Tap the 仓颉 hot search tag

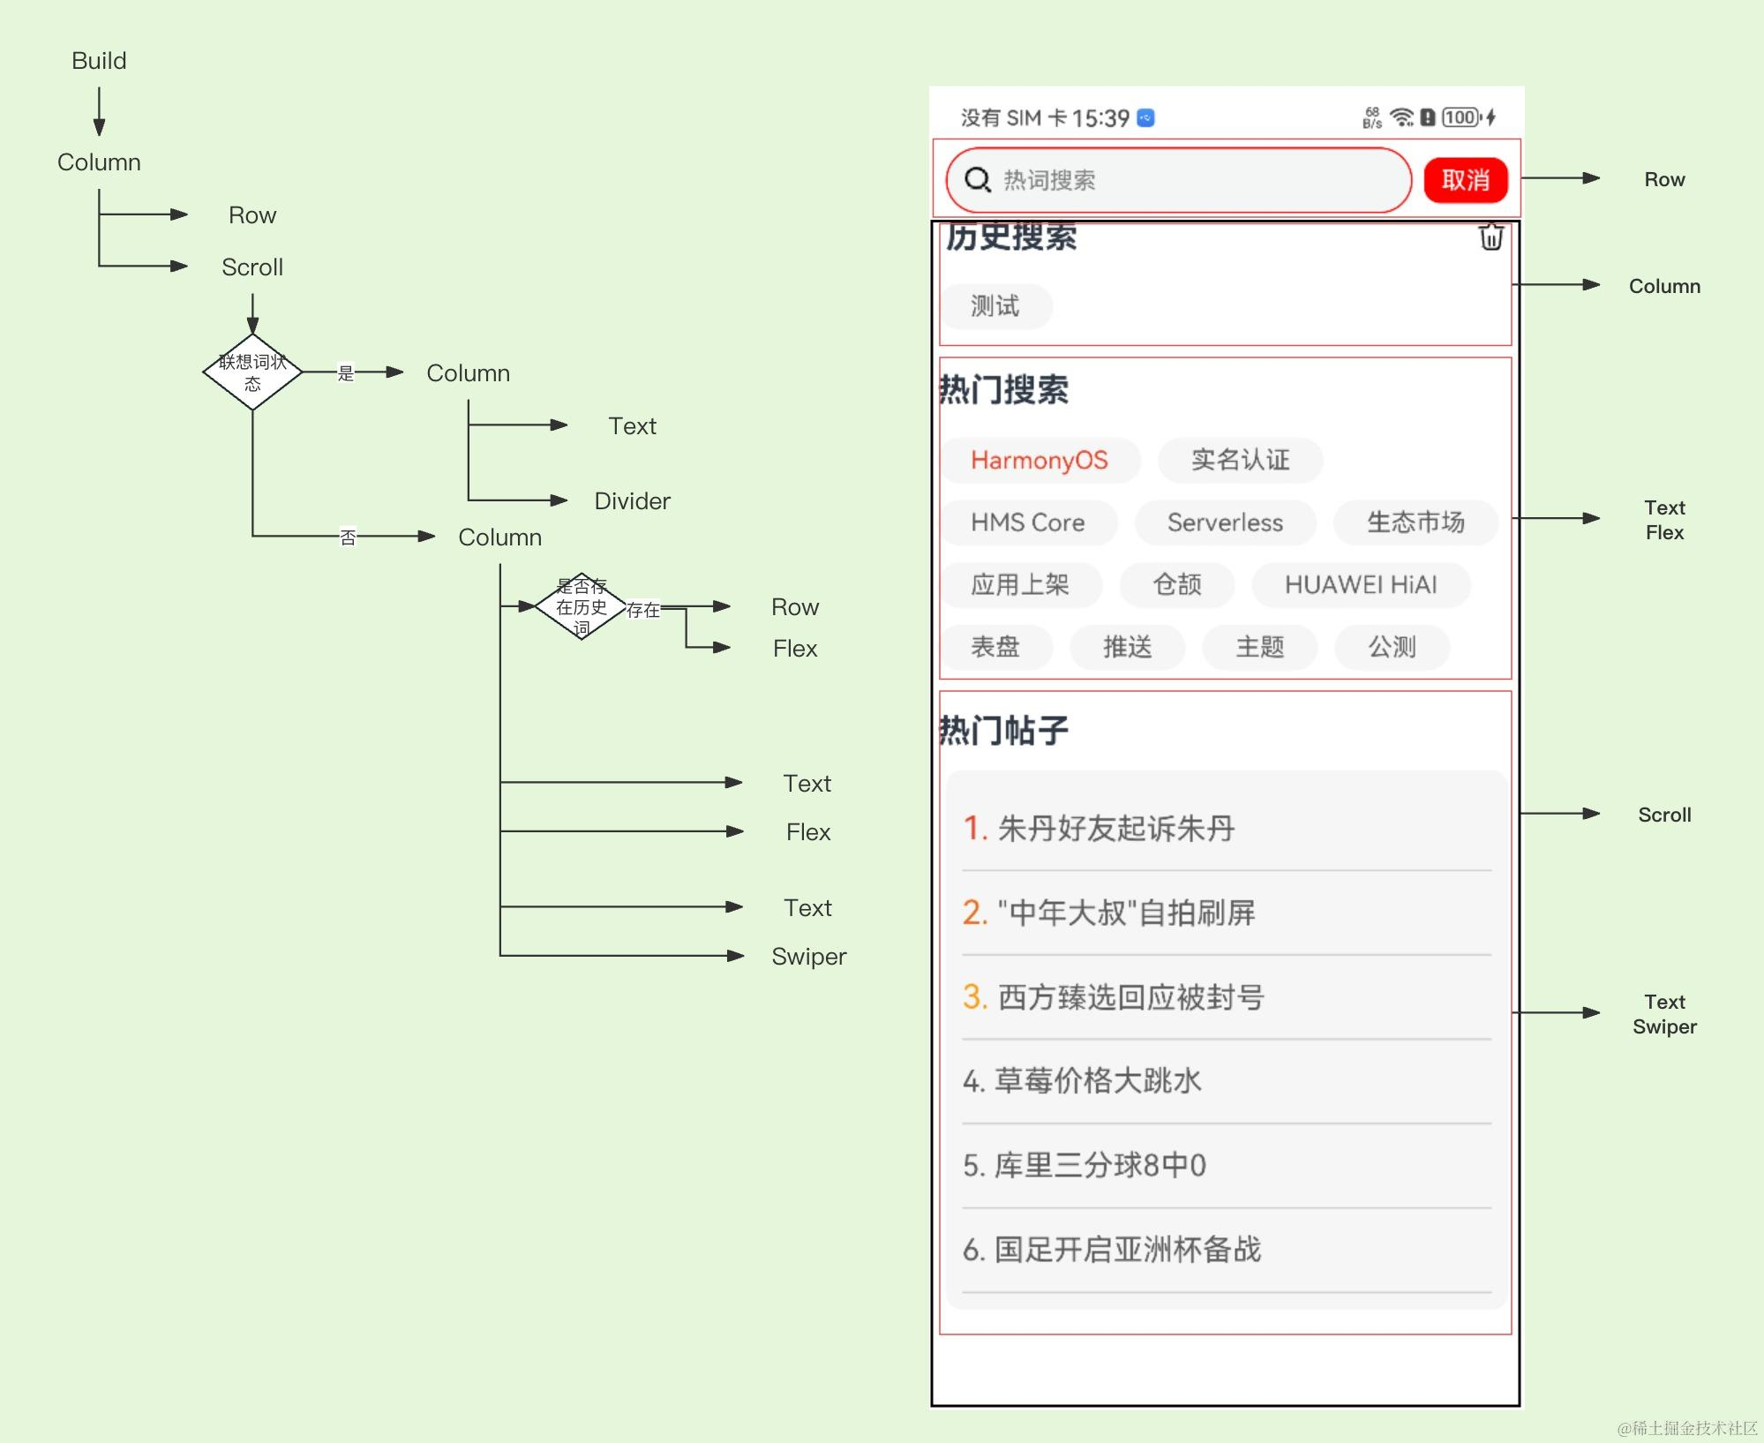pyautogui.click(x=1176, y=584)
